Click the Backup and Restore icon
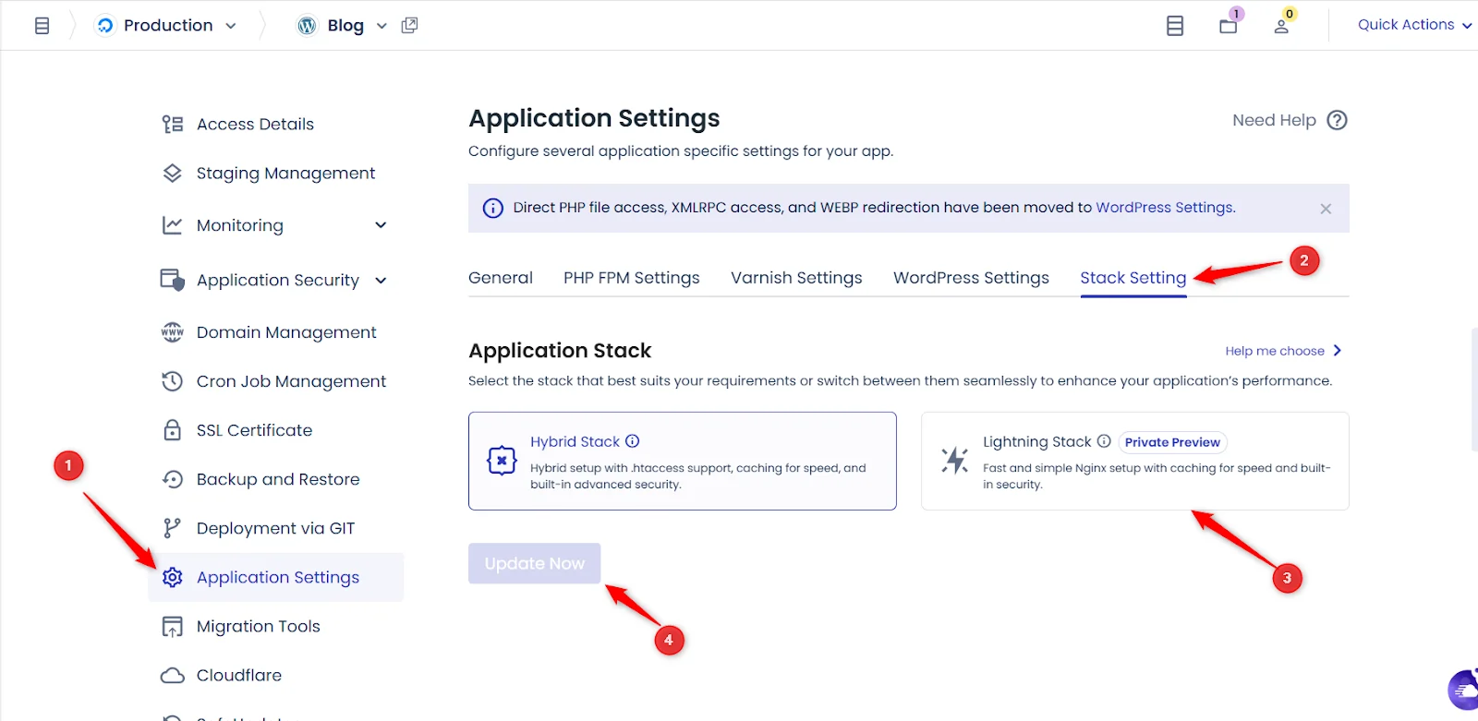Viewport: 1478px width, 721px height. pyautogui.click(x=173, y=479)
